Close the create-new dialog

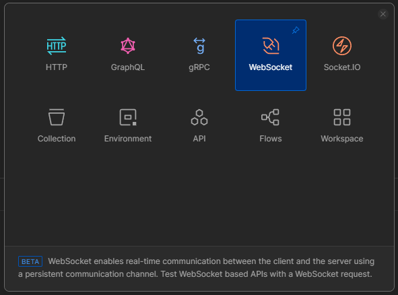[383, 14]
